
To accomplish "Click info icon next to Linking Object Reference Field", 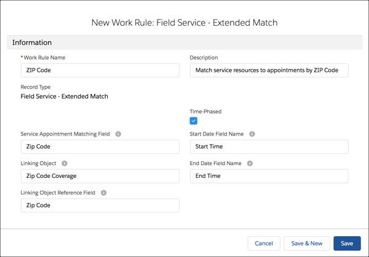I will pos(103,193).
